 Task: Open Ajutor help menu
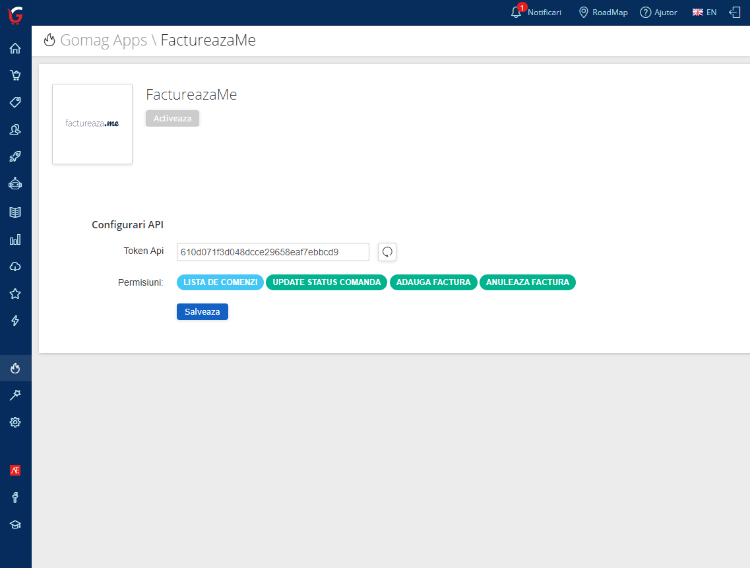[x=659, y=13]
